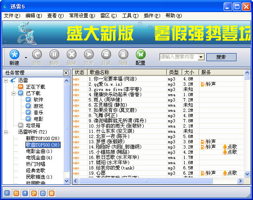Viewport: 253px width, 200px height.
Task: Click the blue R icon in bottom bar
Action: (x=7, y=193)
